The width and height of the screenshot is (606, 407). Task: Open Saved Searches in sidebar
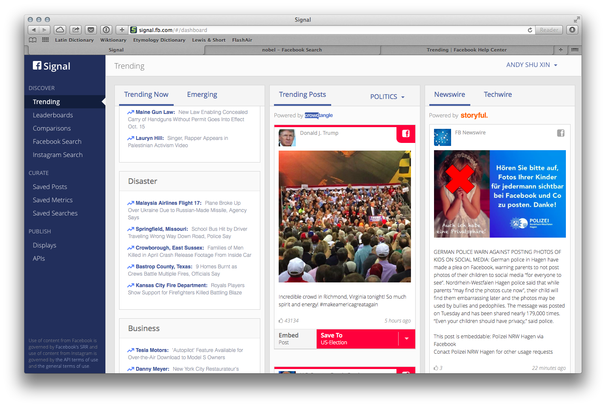55,213
